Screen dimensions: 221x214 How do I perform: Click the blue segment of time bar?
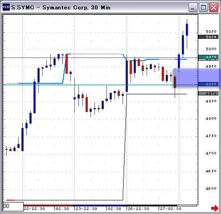click(x=98, y=206)
